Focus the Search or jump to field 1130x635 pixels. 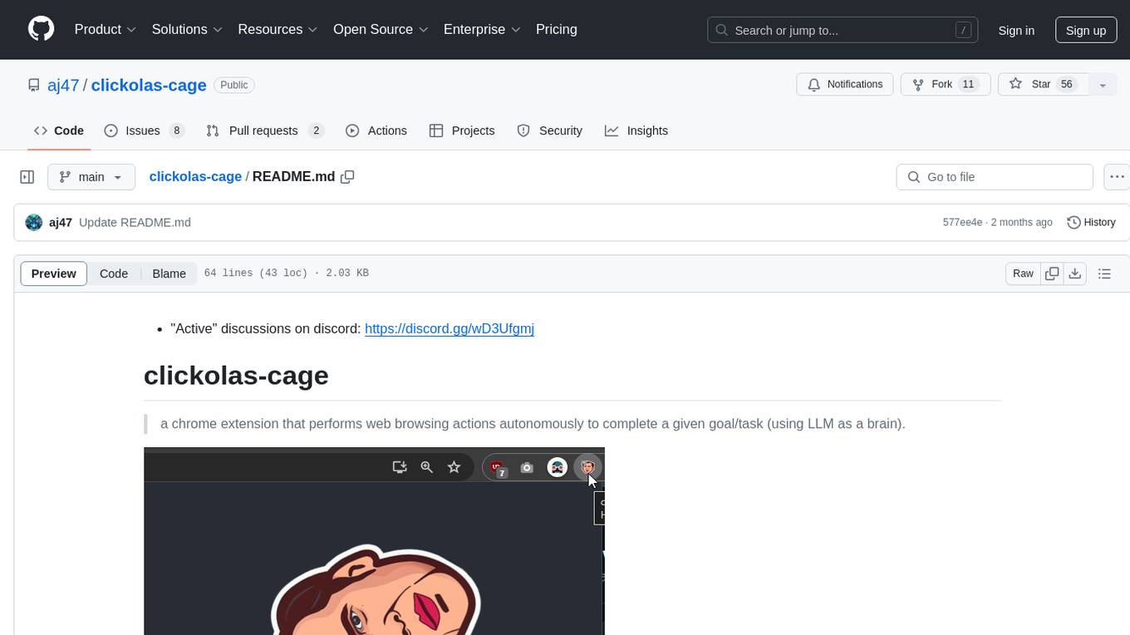click(843, 30)
